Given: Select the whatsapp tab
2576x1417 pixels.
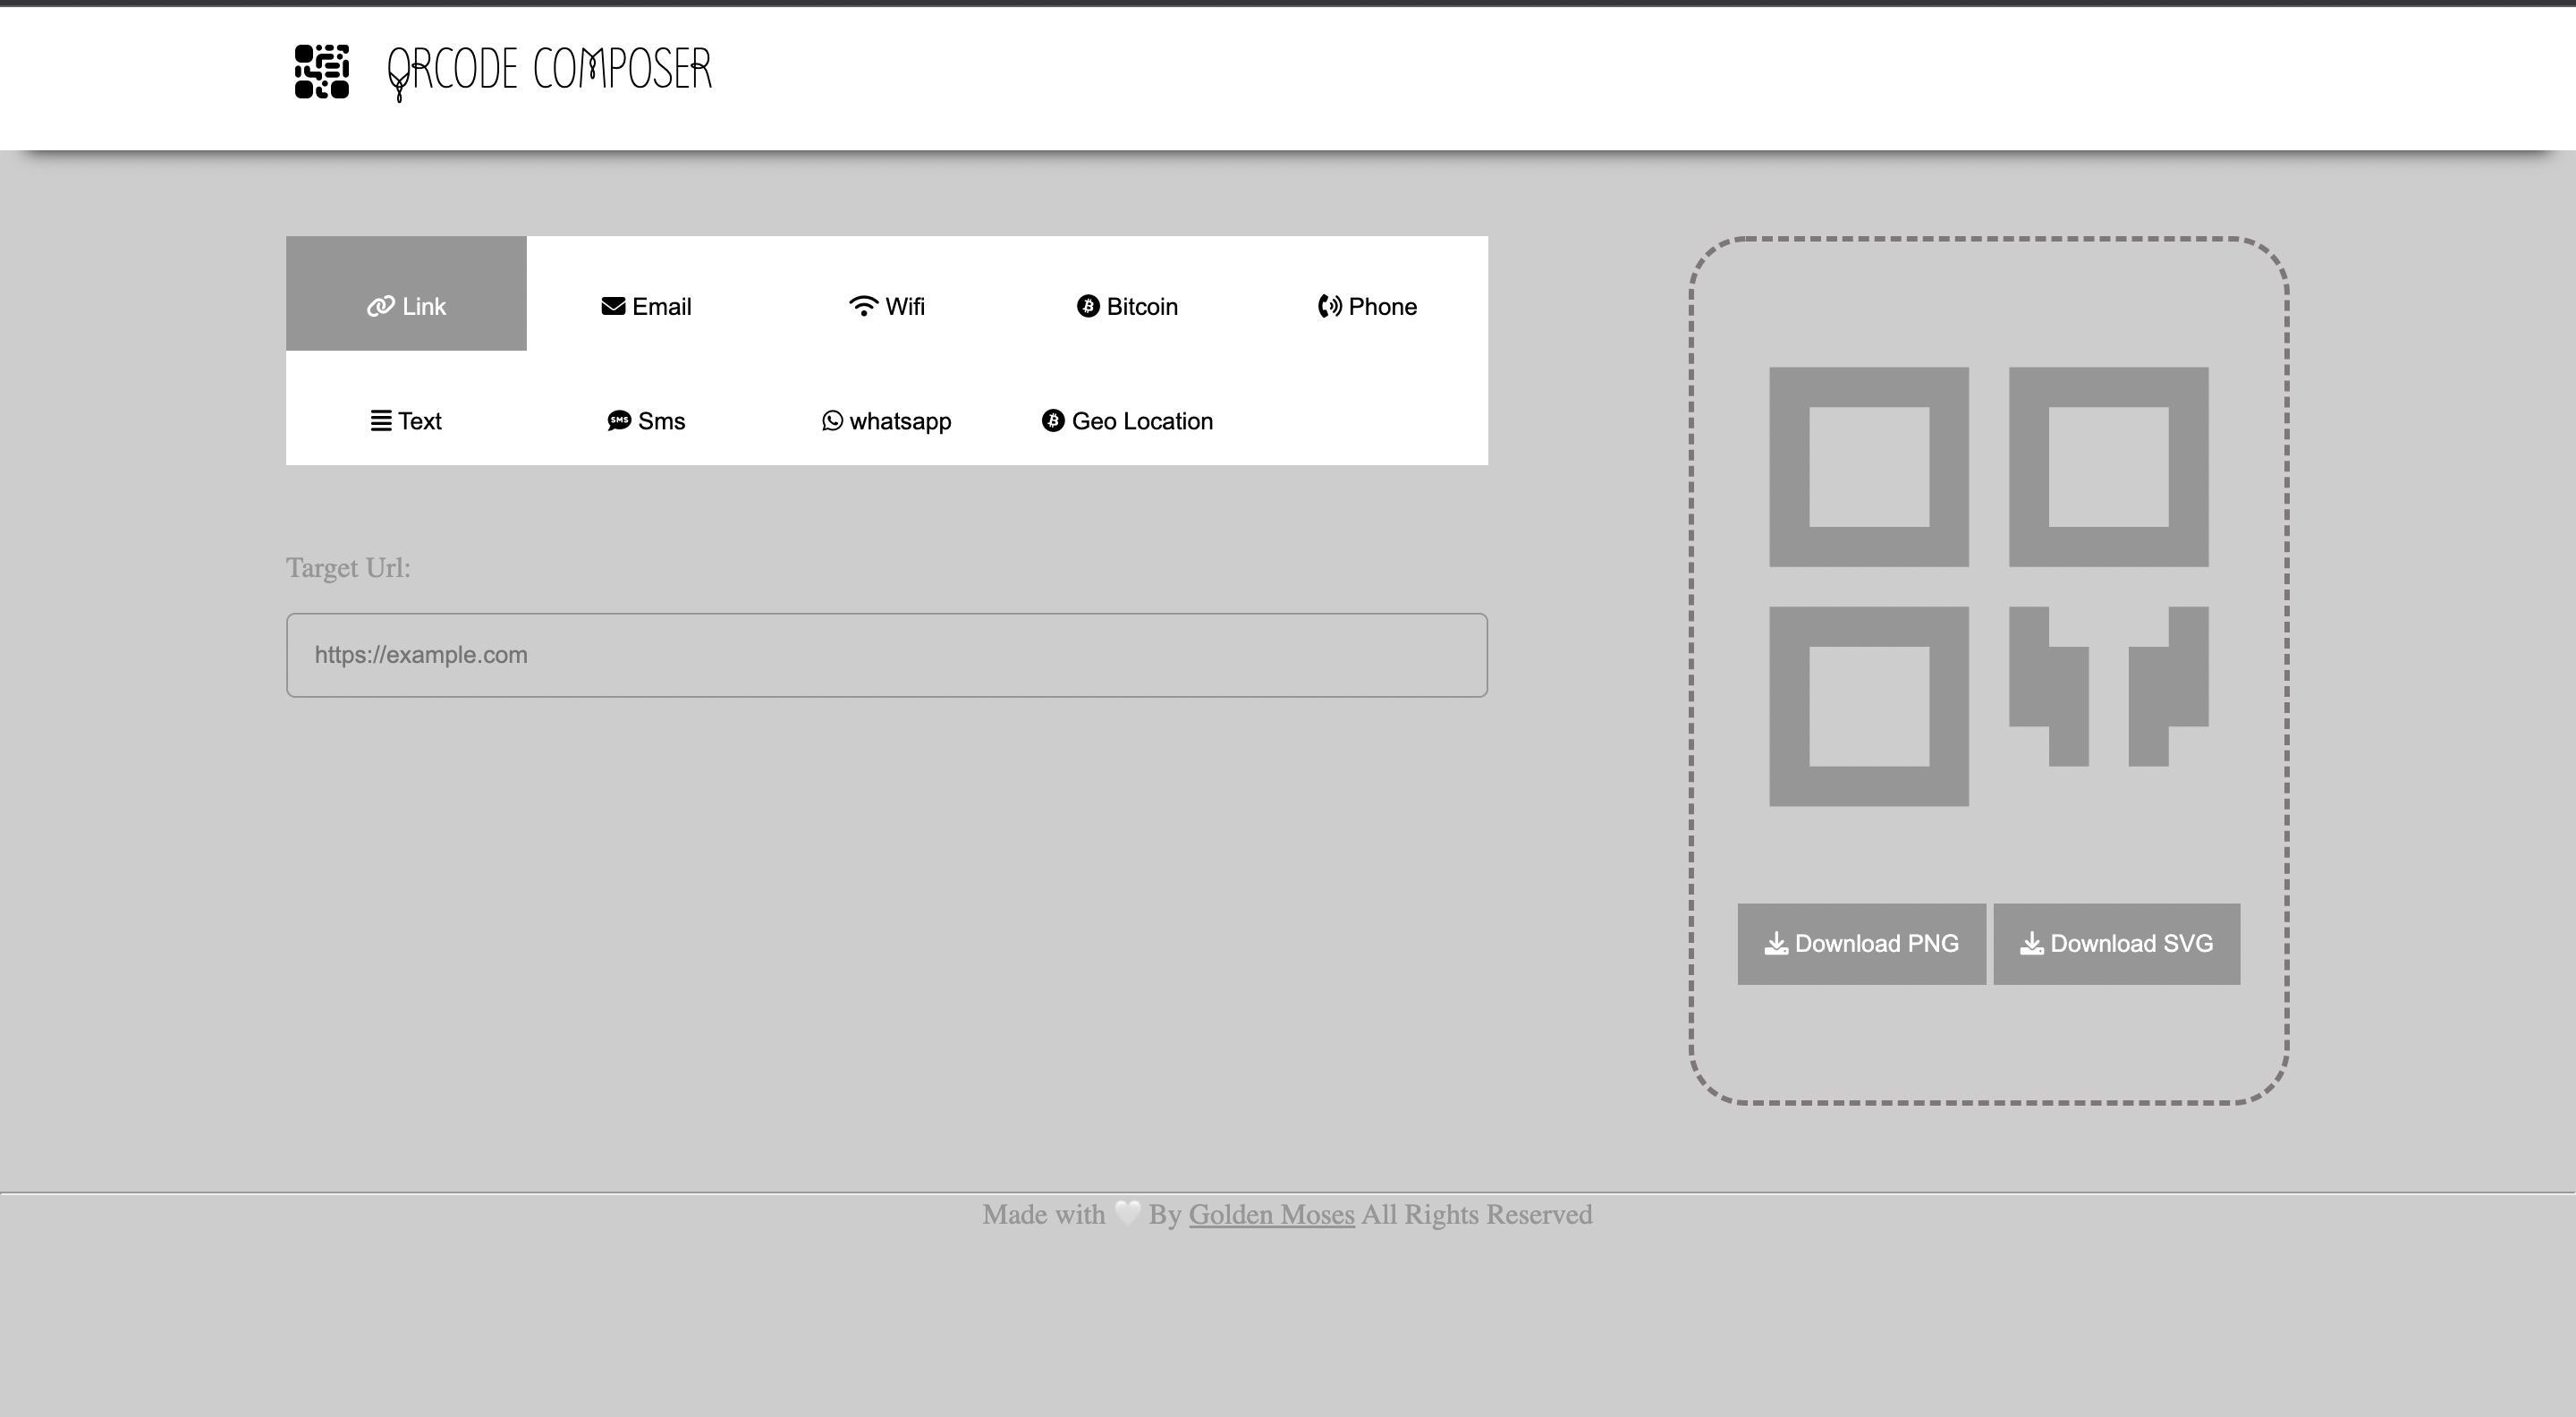Looking at the screenshot, I should [x=887, y=421].
